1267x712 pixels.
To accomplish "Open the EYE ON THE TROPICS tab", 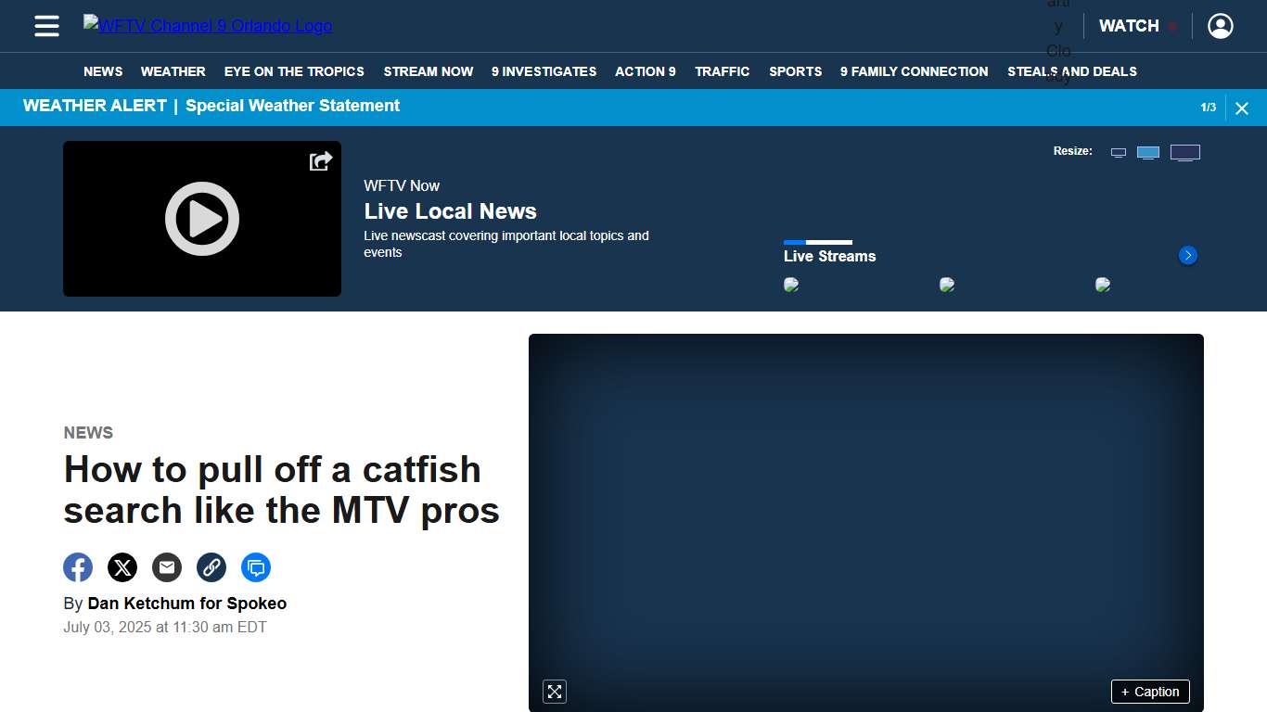I will click(293, 71).
